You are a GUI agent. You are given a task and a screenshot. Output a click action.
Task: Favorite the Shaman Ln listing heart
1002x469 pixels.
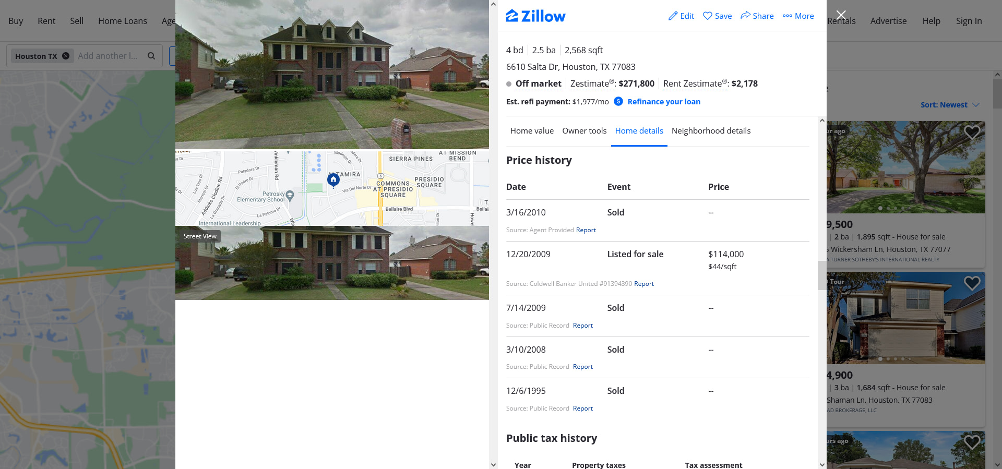972,283
